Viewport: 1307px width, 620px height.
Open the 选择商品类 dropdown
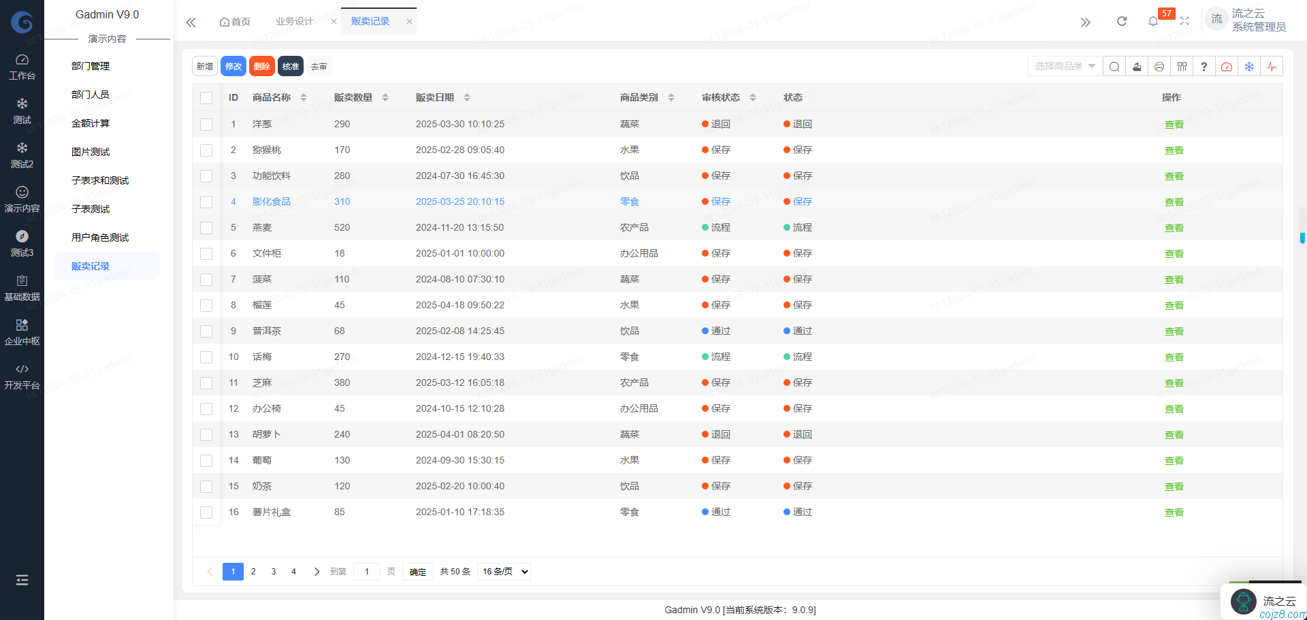1064,66
